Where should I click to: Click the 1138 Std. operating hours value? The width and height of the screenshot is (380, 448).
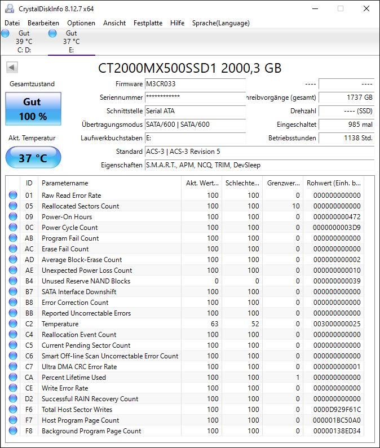pyautogui.click(x=347, y=138)
